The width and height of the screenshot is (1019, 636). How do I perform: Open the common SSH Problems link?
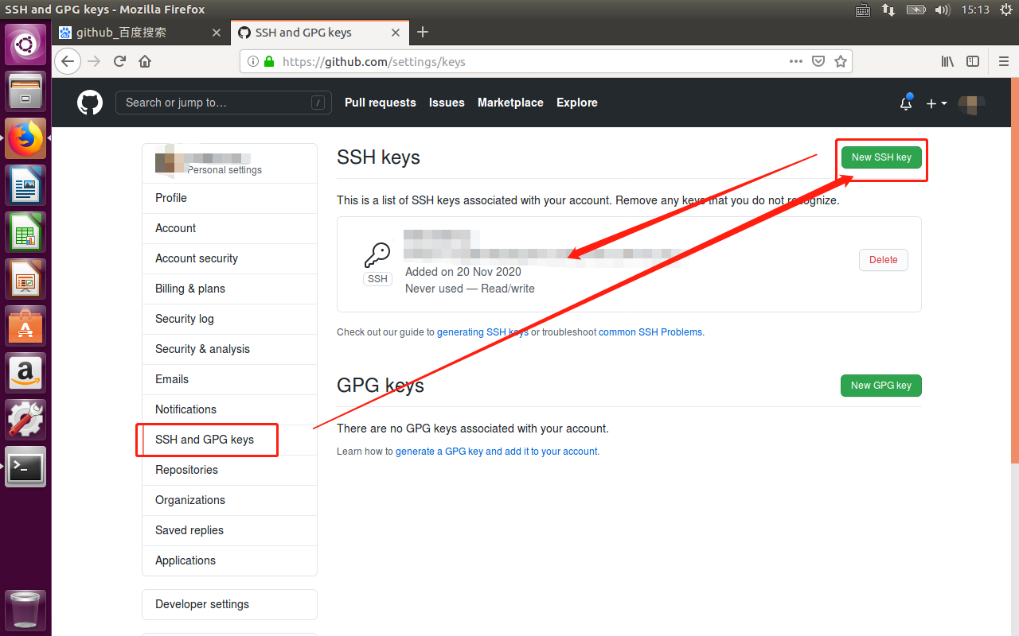[x=650, y=332]
